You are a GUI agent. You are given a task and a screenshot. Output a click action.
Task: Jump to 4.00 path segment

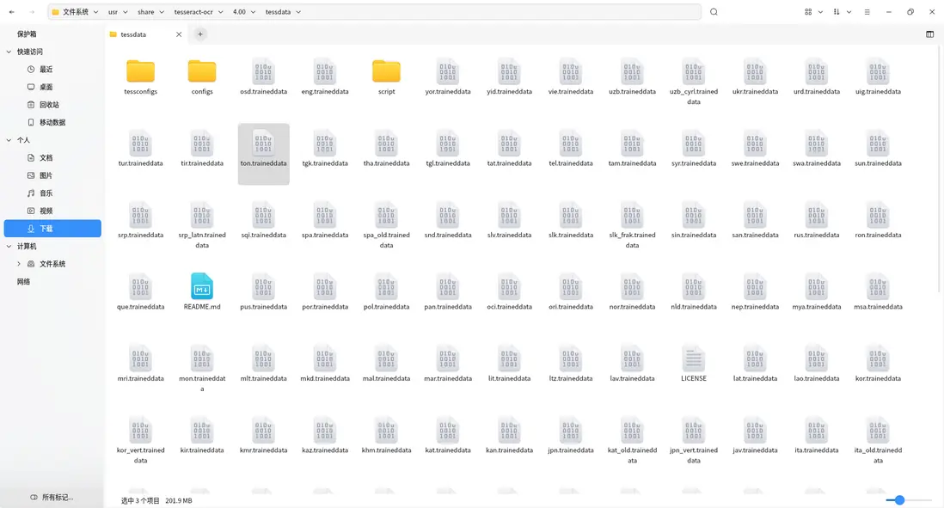point(239,11)
